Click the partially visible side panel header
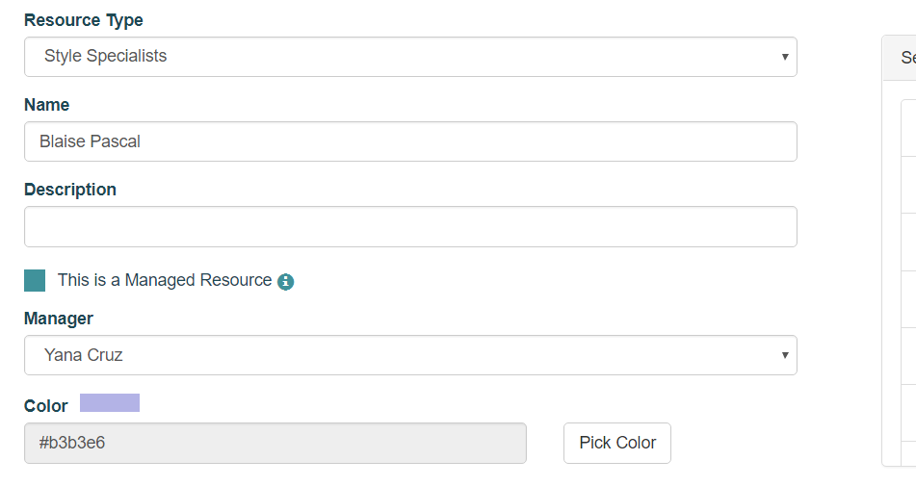 coord(900,58)
